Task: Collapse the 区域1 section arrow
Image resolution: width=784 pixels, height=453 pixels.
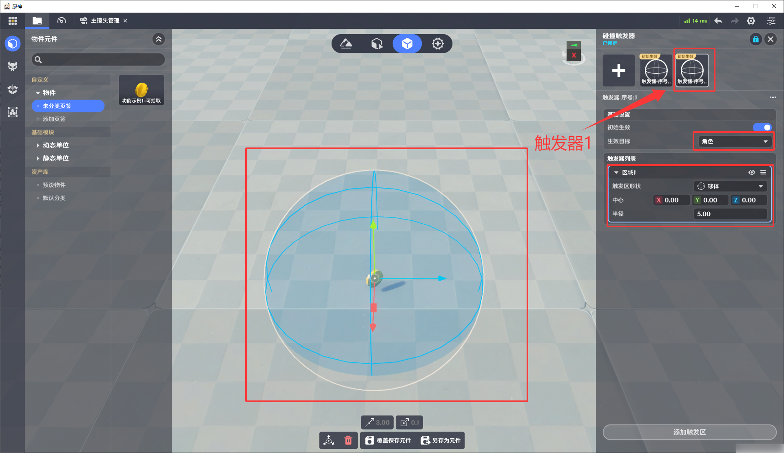Action: (x=616, y=172)
